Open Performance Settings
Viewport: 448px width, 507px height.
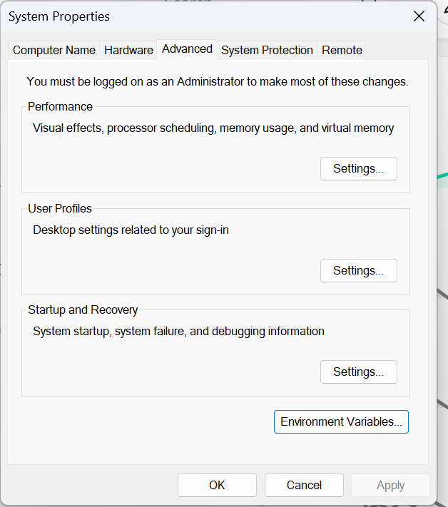[358, 169]
